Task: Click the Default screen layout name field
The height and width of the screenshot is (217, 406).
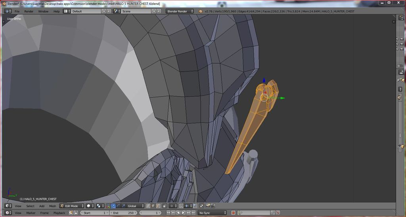Action: point(86,11)
